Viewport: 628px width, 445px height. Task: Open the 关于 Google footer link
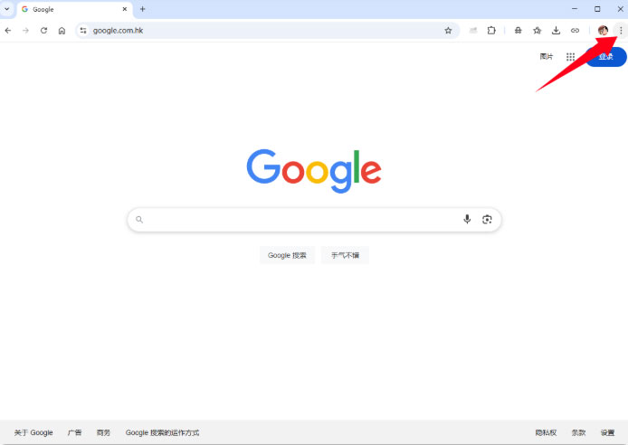[x=33, y=432]
